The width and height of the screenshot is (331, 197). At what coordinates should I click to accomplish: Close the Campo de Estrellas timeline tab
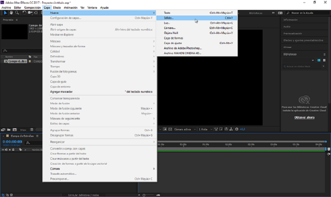click(3, 136)
